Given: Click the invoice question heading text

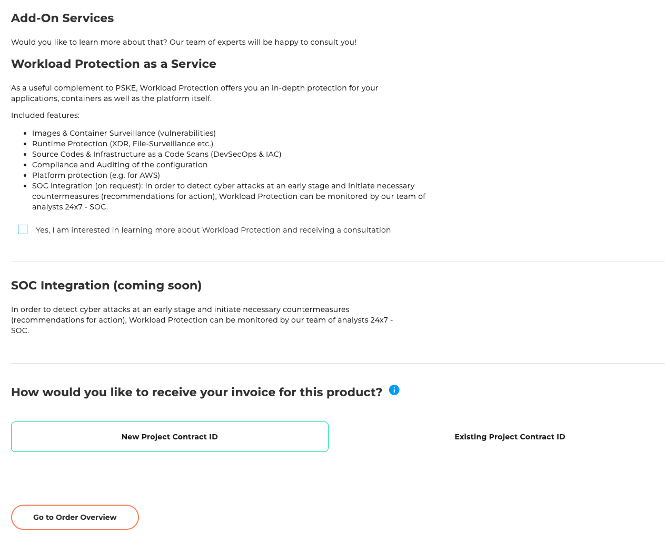Looking at the screenshot, I should pos(196,392).
